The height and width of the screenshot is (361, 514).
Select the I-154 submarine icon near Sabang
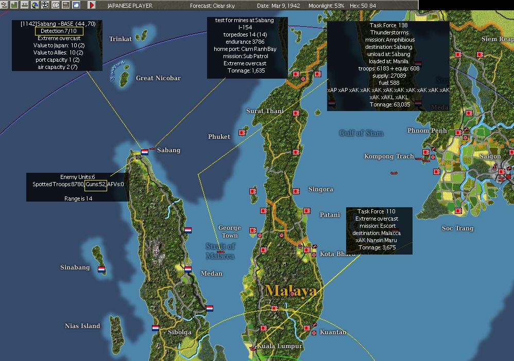(152, 149)
